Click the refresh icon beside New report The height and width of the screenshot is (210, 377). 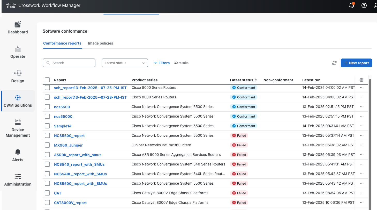coord(334,63)
